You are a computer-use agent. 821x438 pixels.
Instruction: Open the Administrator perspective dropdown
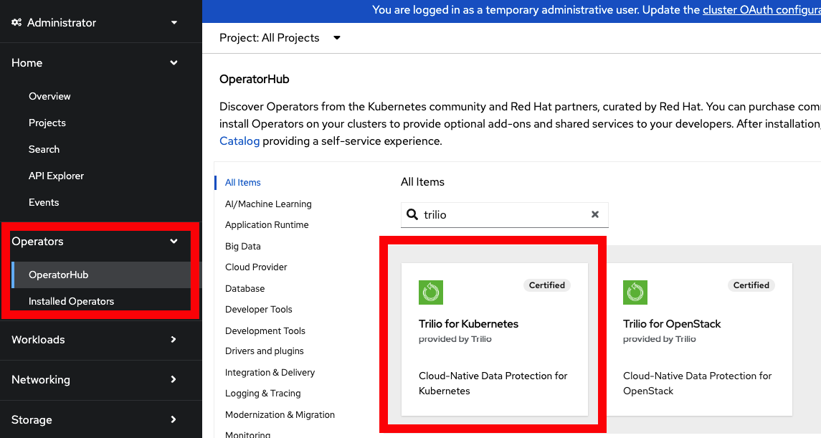tap(174, 23)
